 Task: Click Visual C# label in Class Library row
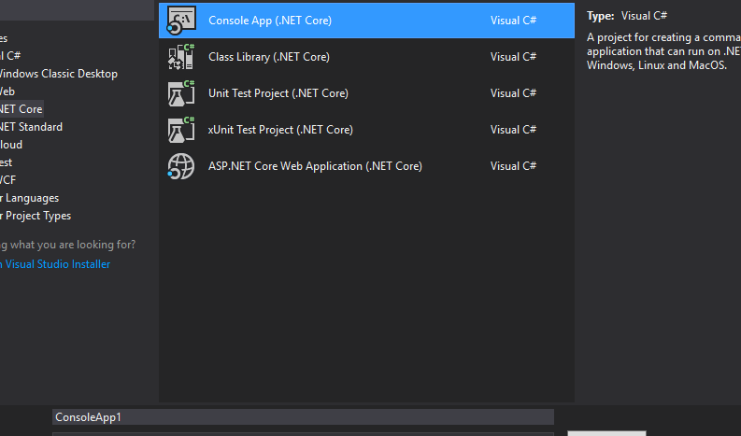pyautogui.click(x=513, y=57)
